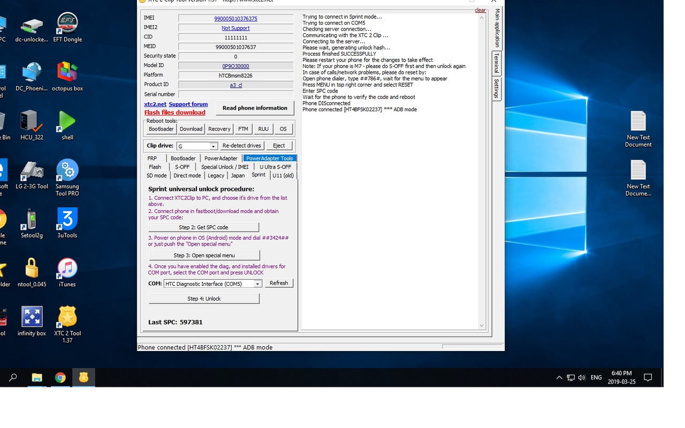Viewport: 685px width, 428px height.
Task: Open Samsung Tool PRO shortcut
Action: pyautogui.click(x=67, y=178)
